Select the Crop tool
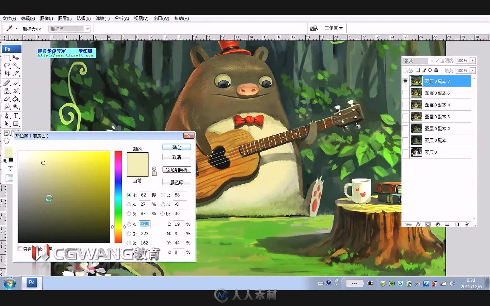490x306 pixels. click(7, 73)
